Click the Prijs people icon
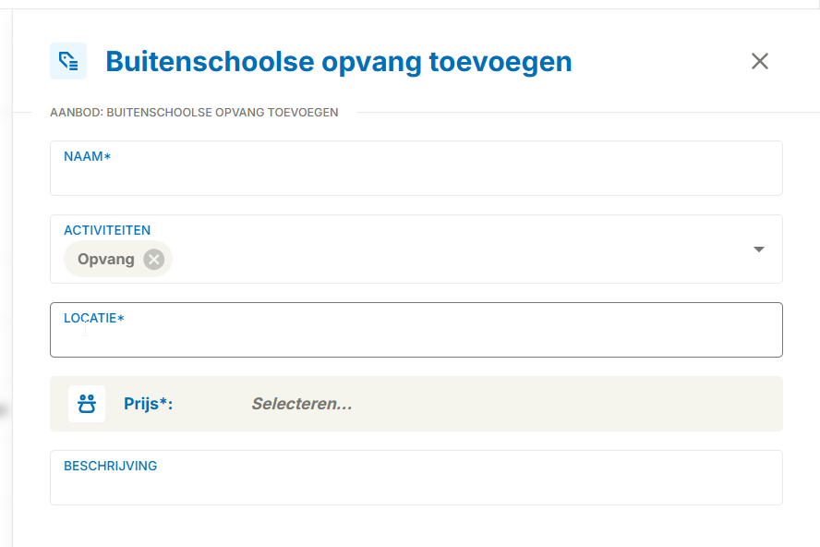 87,404
